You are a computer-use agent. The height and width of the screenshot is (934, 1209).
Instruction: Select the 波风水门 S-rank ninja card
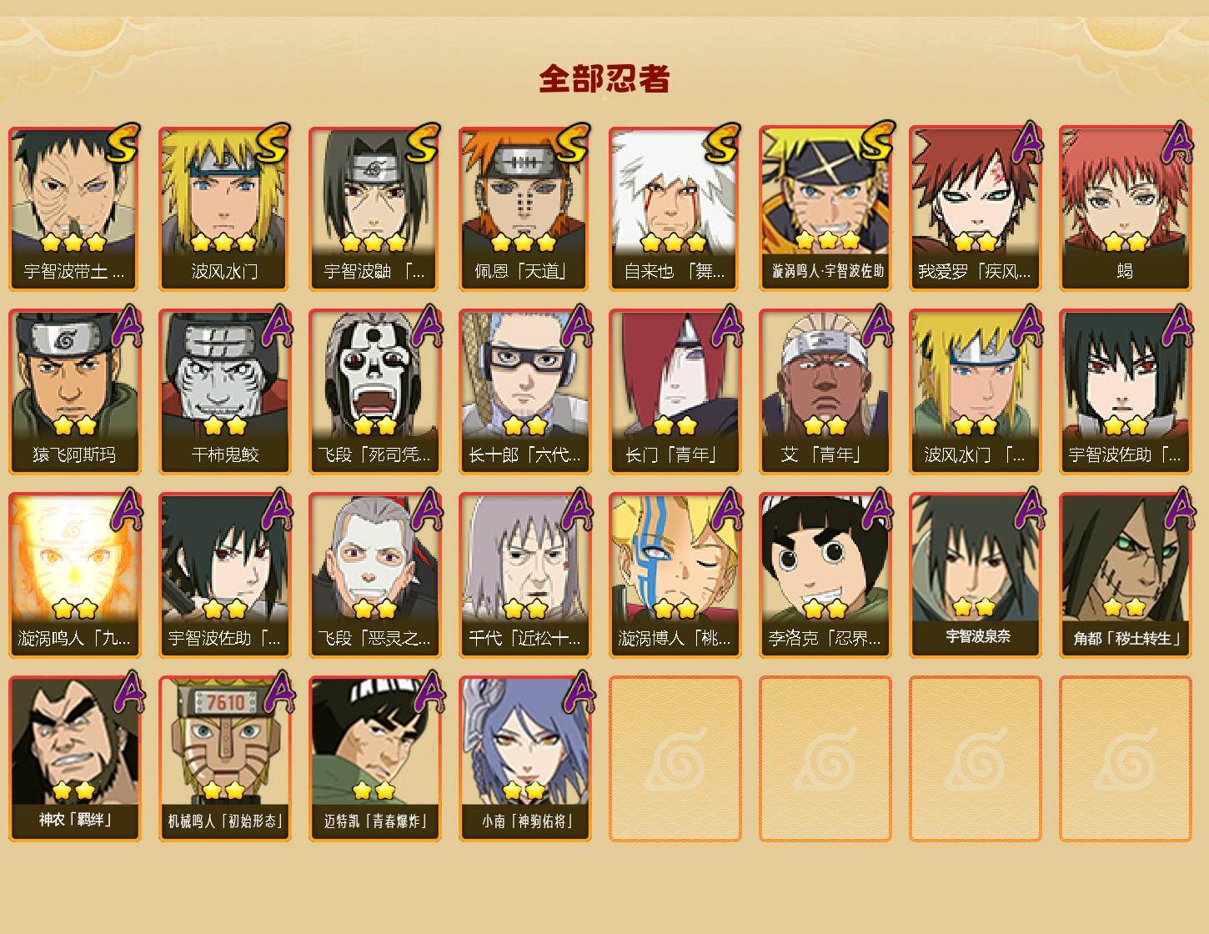coord(225,208)
